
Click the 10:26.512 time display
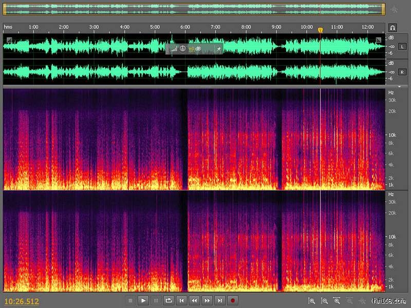click(22, 301)
